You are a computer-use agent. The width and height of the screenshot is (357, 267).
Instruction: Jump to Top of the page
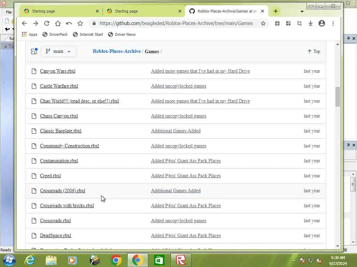point(314,51)
